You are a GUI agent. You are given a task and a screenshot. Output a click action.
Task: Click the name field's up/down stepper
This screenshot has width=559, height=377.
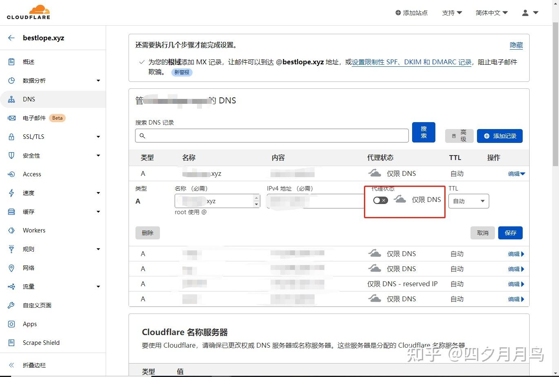256,201
